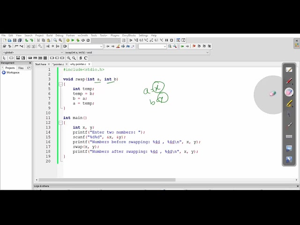
Task: Open the Build menu
Action: [x=49, y=36]
